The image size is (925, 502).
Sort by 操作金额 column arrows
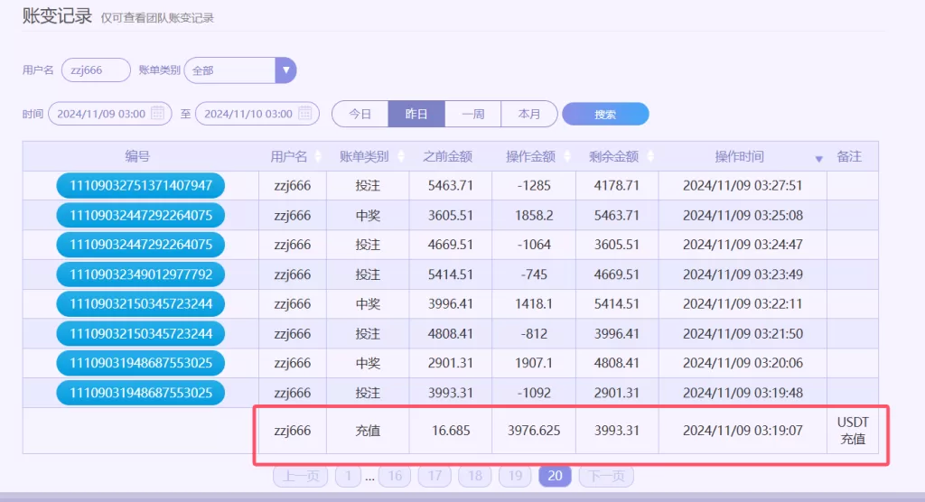(x=567, y=156)
